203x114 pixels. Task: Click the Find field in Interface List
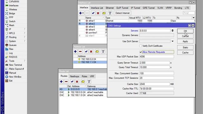189,13
